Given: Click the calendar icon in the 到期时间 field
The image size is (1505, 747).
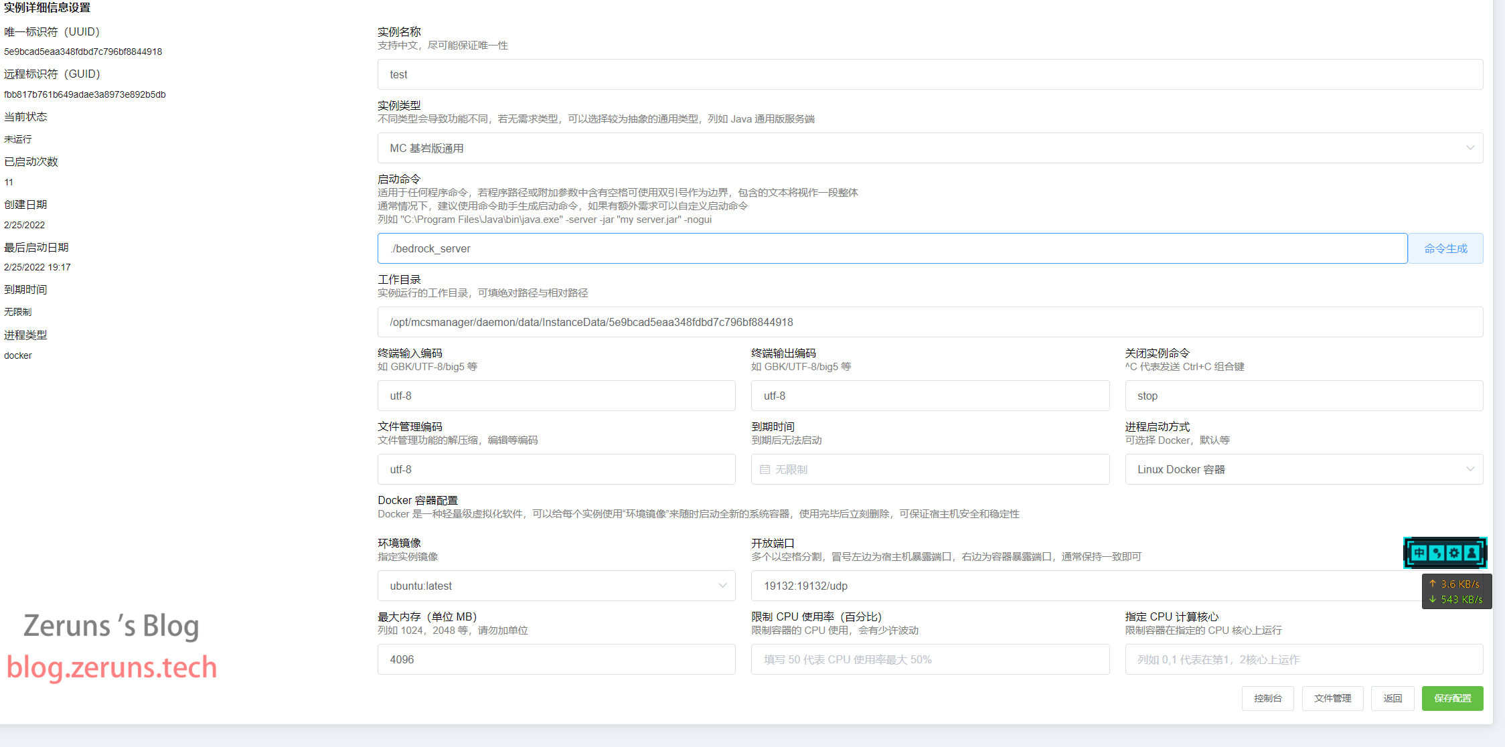Looking at the screenshot, I should [x=765, y=470].
